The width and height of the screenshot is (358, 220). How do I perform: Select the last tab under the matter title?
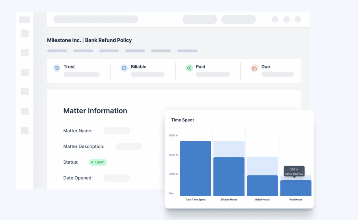(187, 51)
